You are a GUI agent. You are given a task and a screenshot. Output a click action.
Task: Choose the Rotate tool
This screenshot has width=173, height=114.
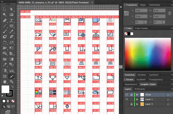tap(5, 43)
